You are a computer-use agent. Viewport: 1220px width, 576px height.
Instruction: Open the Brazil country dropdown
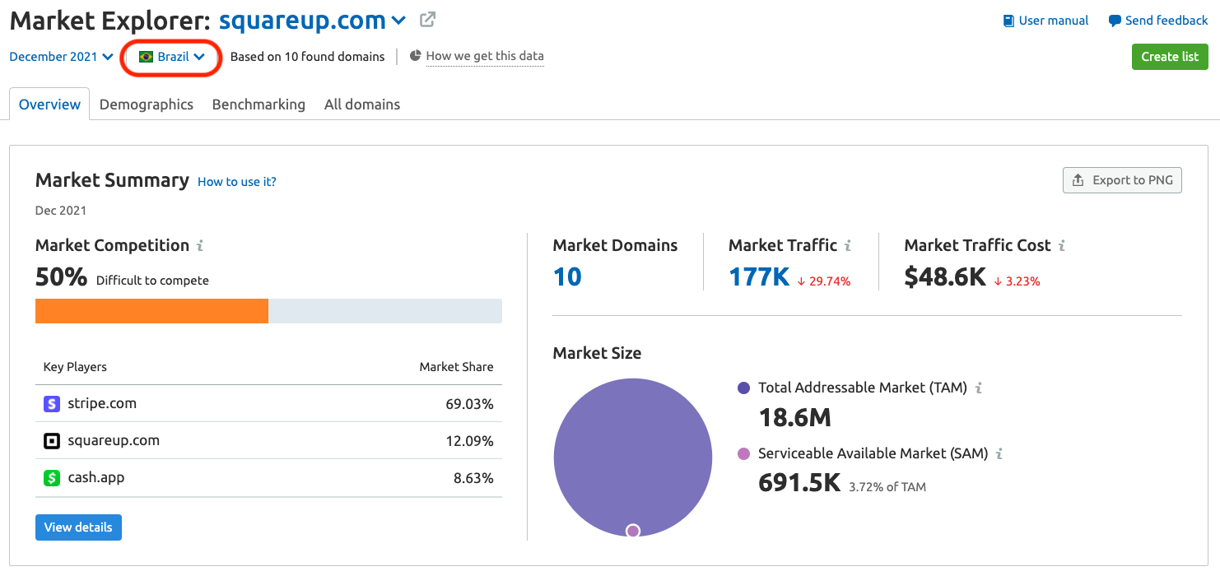171,57
